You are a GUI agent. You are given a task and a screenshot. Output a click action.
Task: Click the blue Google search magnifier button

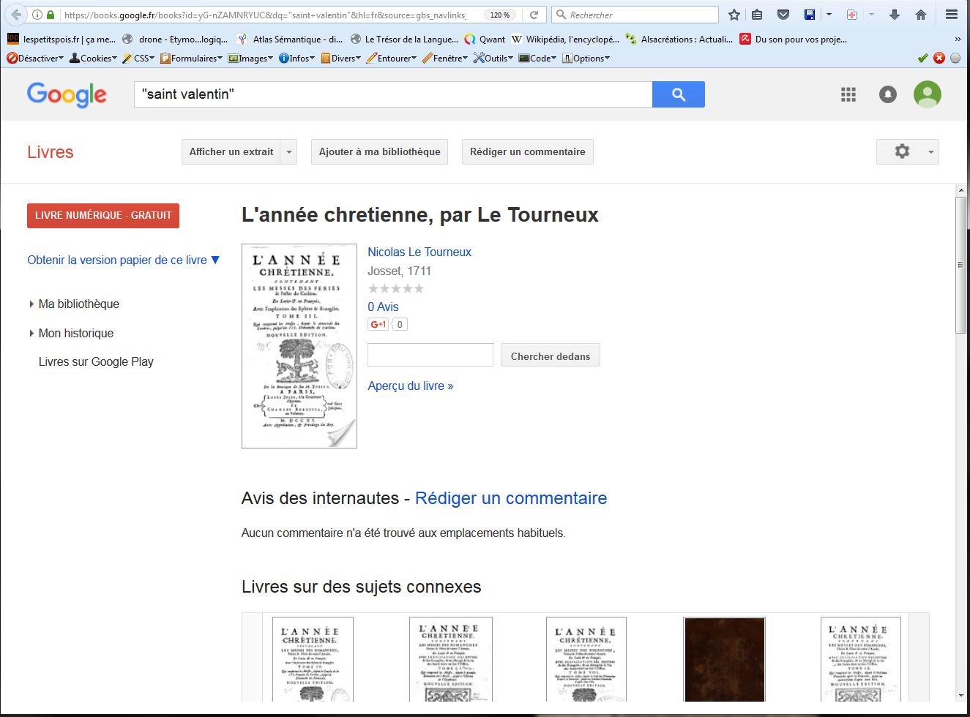pos(678,94)
